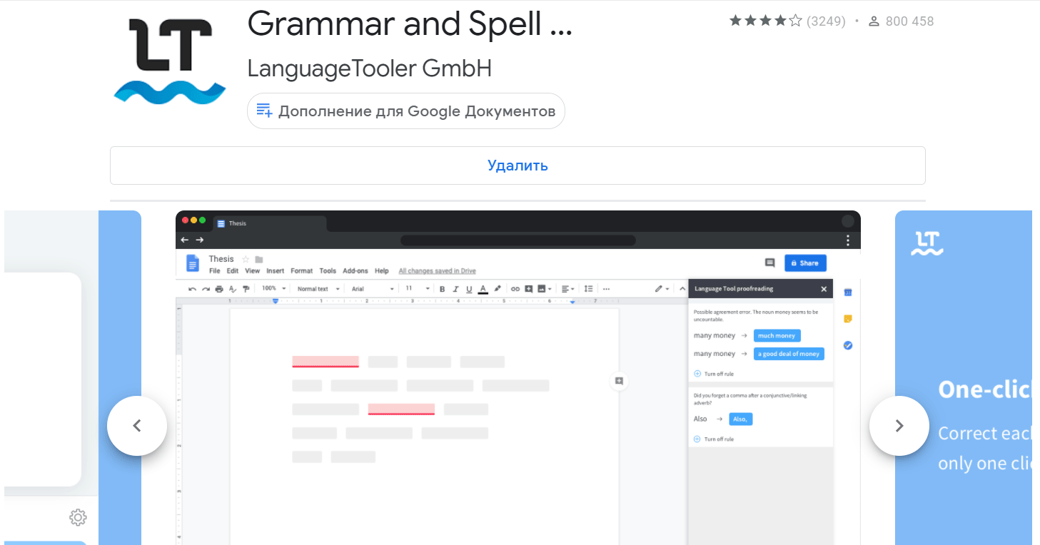
Task: Open the font size 11 dropdown
Action: [x=418, y=289]
